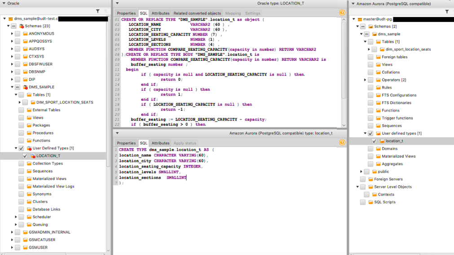The height and width of the screenshot is (255, 454).
Task: Check DIM_SPORT_LOCATION_SEATS checkbox
Action: (x=25, y=103)
